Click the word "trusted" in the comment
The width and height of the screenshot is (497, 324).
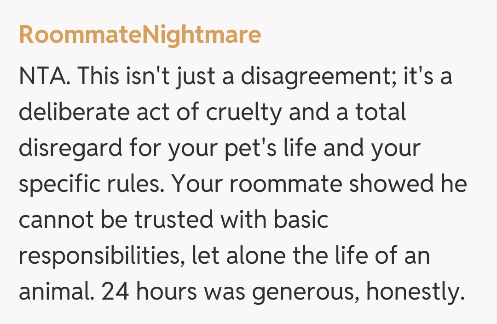click(174, 220)
